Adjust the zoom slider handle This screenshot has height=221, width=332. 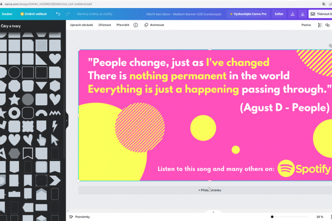coord(272,217)
